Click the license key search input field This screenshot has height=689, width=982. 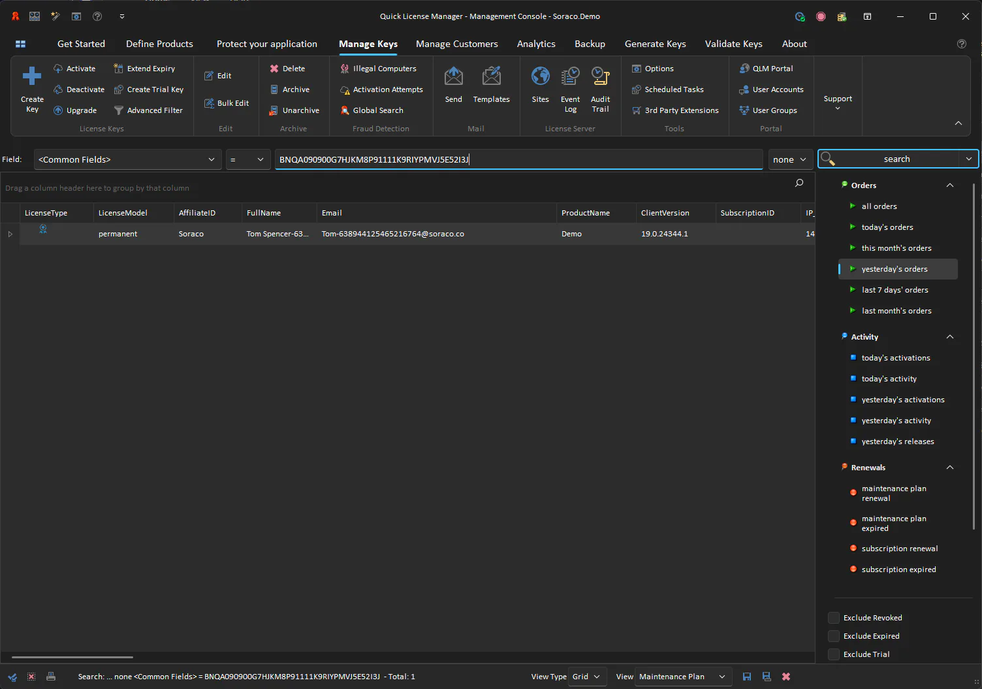(x=519, y=159)
